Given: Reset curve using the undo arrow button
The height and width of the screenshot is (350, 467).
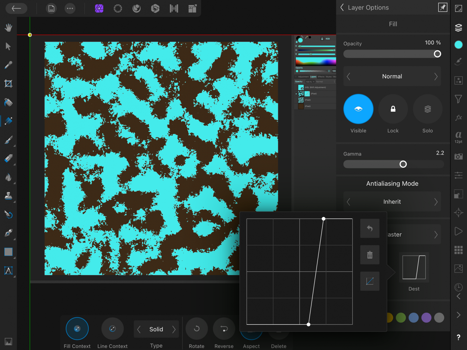Looking at the screenshot, I should (x=370, y=228).
